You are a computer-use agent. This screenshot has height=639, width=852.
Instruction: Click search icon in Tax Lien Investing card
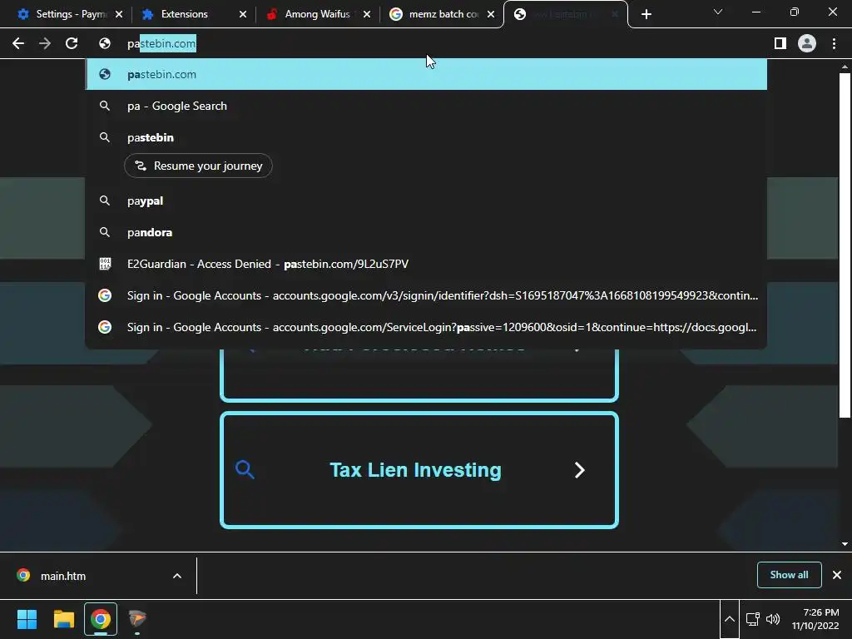[x=245, y=469]
